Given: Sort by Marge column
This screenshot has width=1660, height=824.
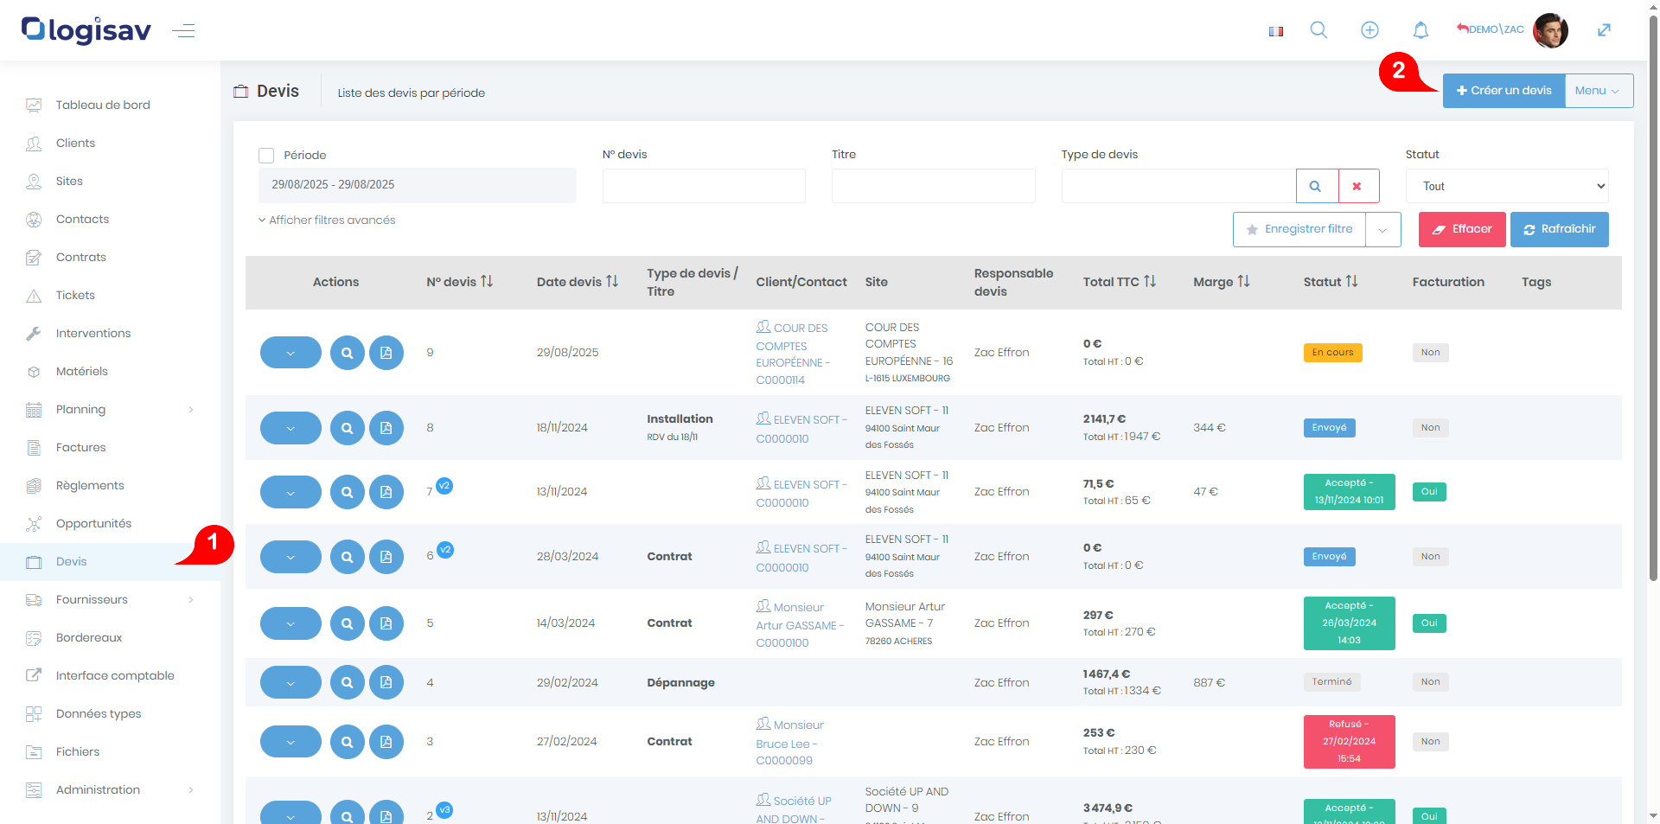Looking at the screenshot, I should point(1222,282).
